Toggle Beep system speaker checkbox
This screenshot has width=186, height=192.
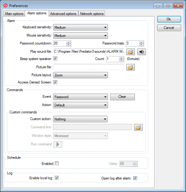point(55,59)
